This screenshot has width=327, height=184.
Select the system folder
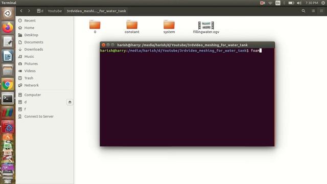(x=169, y=27)
